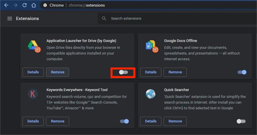
Task: Click the 'Quick Searcher' title text
Action: tap(177, 90)
